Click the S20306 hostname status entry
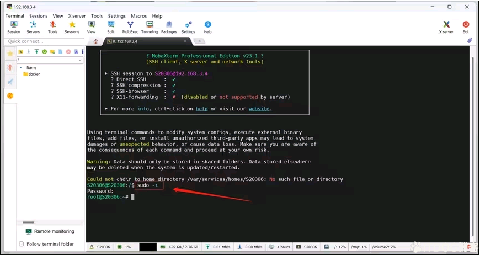 click(100, 247)
